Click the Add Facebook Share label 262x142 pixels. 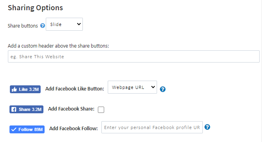coord(71,109)
